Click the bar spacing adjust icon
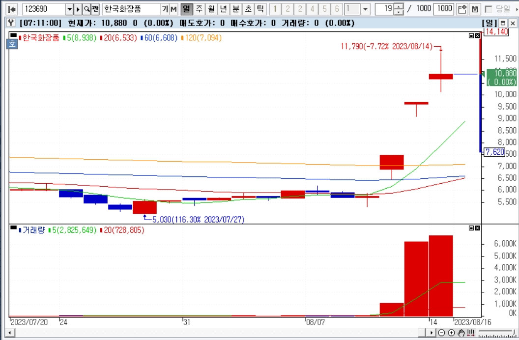The image size is (519, 340). [471, 333]
